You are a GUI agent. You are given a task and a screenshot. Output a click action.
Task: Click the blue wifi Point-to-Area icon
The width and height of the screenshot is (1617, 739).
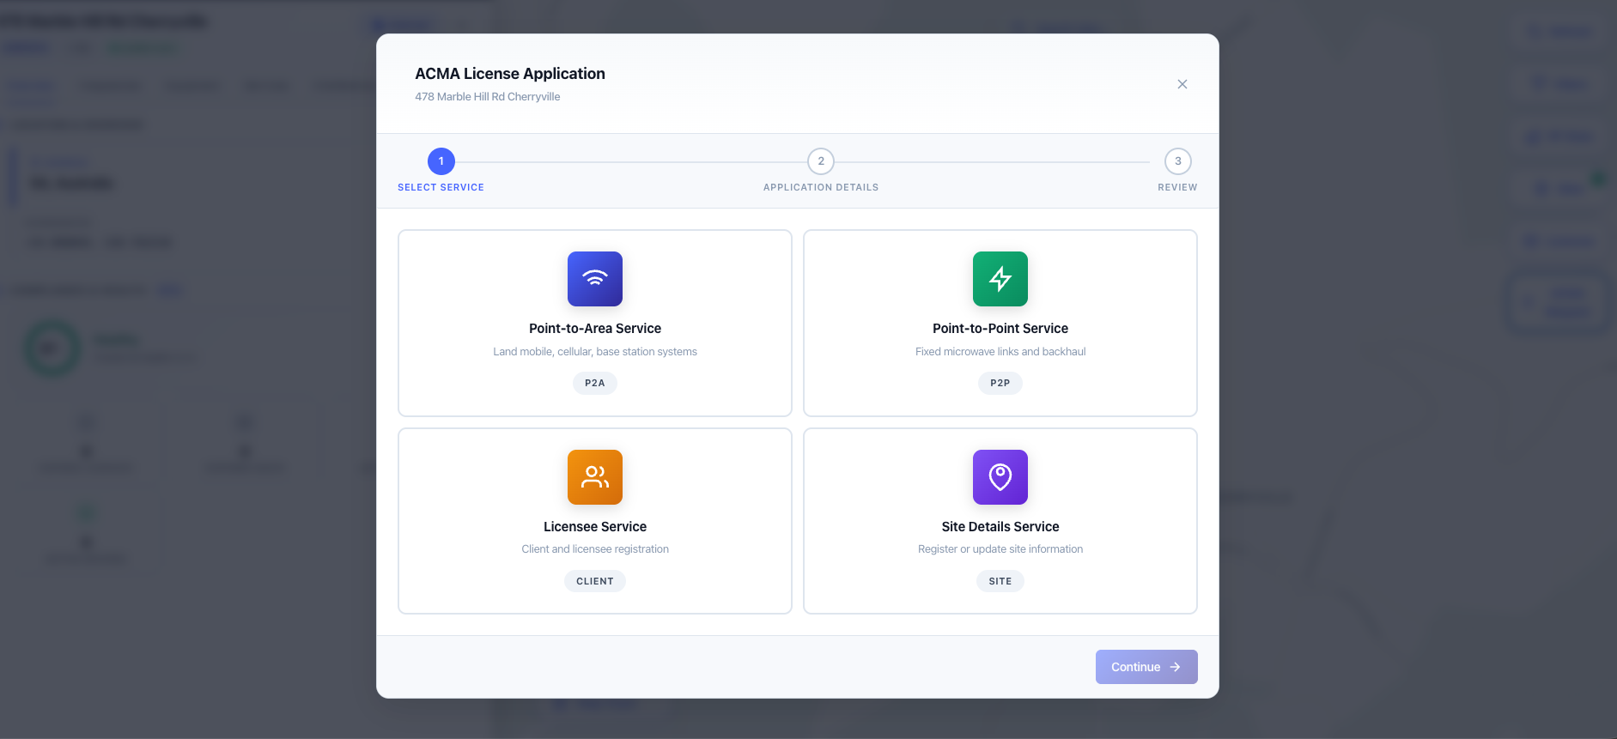point(595,279)
